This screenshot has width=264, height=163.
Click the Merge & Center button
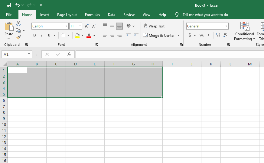point(159,35)
